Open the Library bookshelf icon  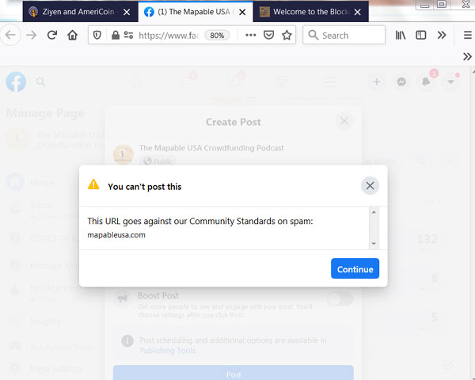pyautogui.click(x=401, y=36)
